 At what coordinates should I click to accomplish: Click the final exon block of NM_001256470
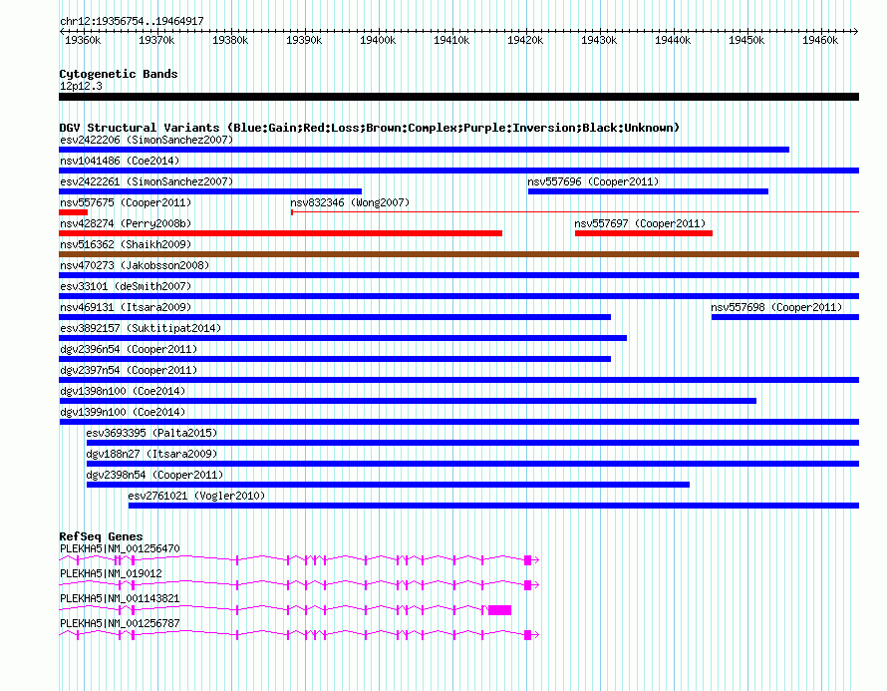[528, 560]
